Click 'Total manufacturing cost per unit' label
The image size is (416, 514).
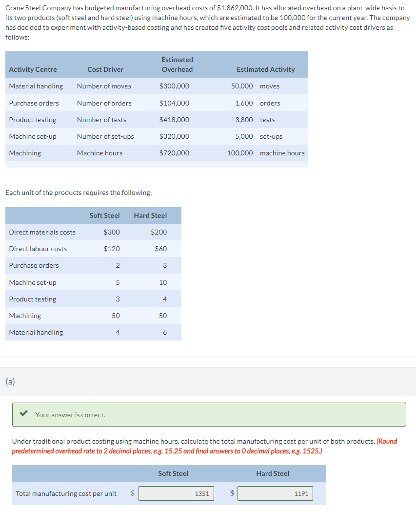66,493
